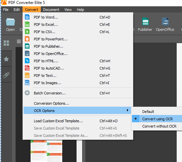The image size is (182, 162).
Task: Click the red PDF to AutoCAD icon
Action: click(27, 68)
